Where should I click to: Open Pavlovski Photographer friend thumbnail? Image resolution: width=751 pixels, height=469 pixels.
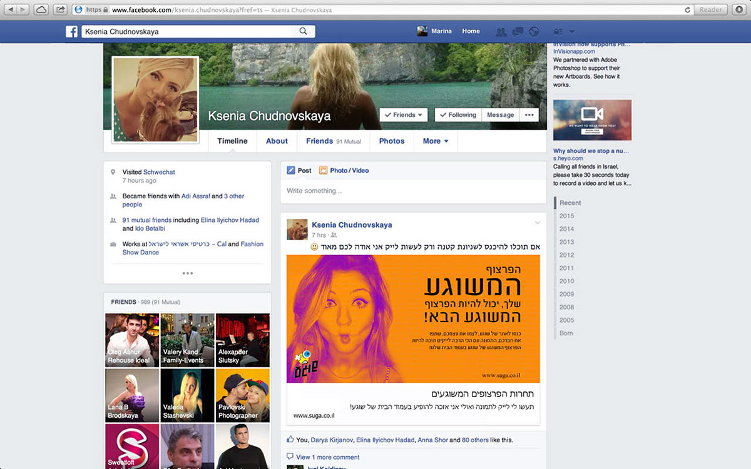[243, 395]
